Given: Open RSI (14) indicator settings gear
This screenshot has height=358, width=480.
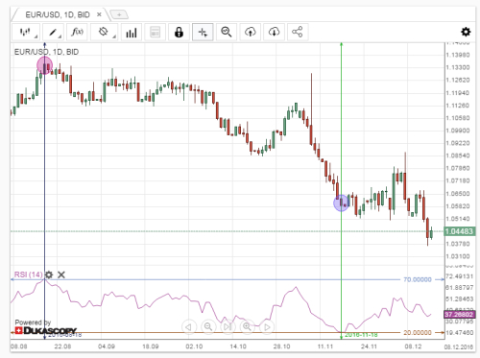Looking at the screenshot, I should (x=49, y=274).
